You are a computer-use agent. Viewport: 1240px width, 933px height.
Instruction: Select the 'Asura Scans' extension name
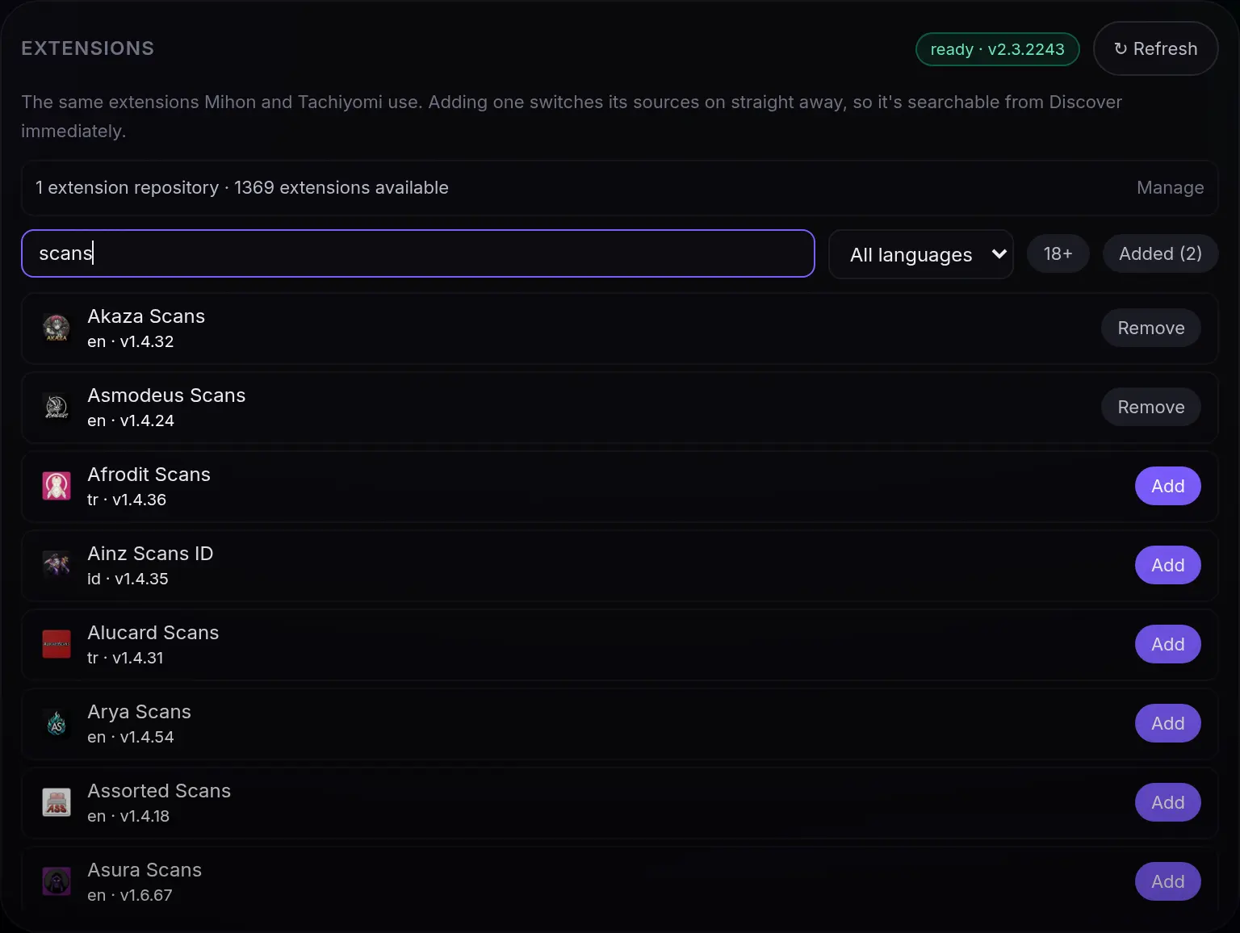coord(145,870)
